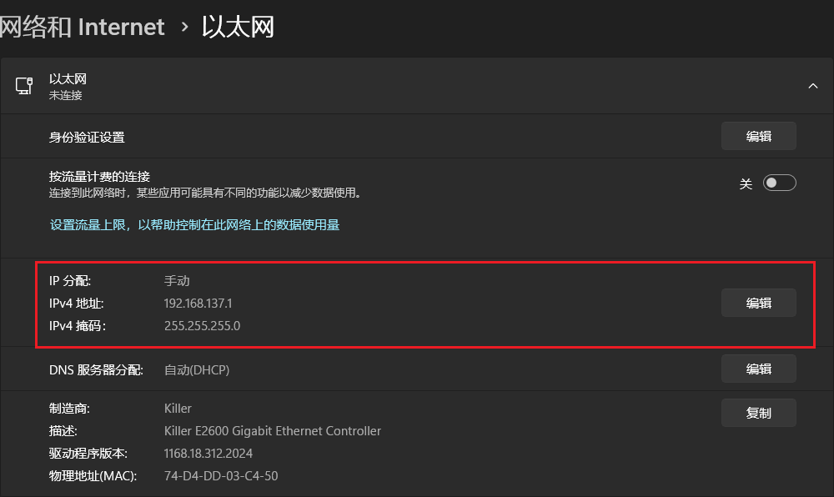Click the IPv4 地址 label
Image resolution: width=834 pixels, height=497 pixels.
tap(76, 303)
